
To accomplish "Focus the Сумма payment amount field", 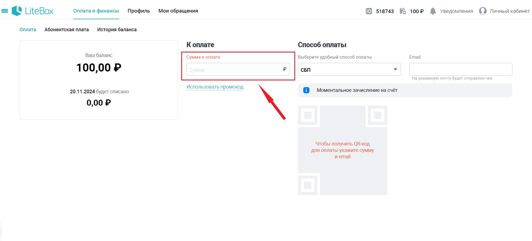I will pos(238,69).
